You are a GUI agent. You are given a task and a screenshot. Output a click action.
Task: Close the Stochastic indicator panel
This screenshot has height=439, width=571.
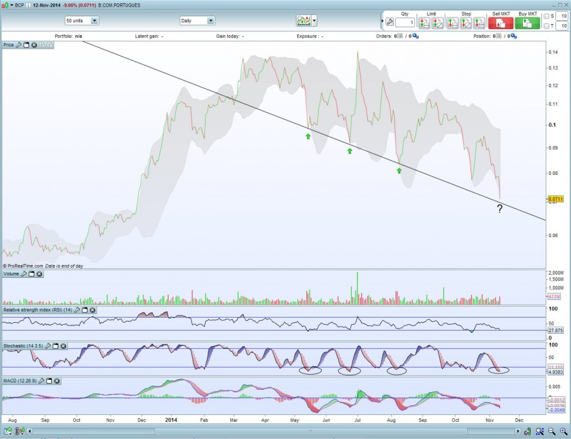pos(64,345)
